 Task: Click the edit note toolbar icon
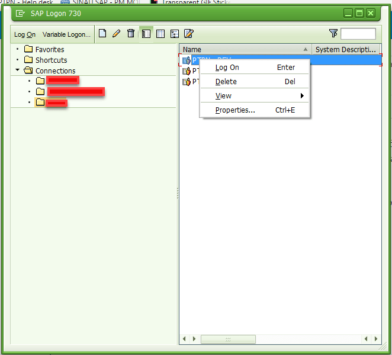click(x=189, y=34)
